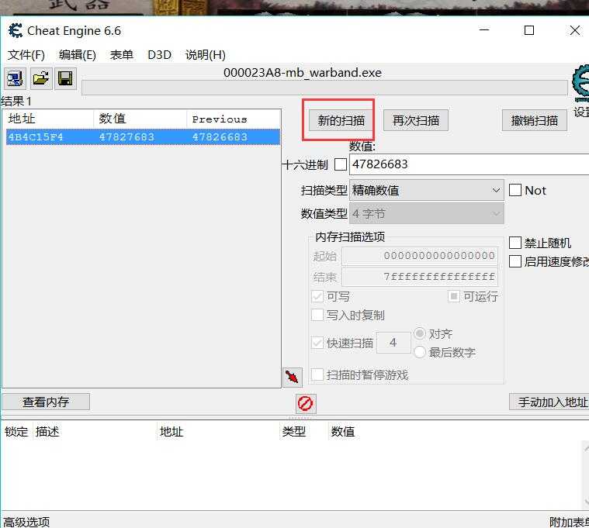
Task: Click the red clear address list icon
Action: [x=306, y=404]
